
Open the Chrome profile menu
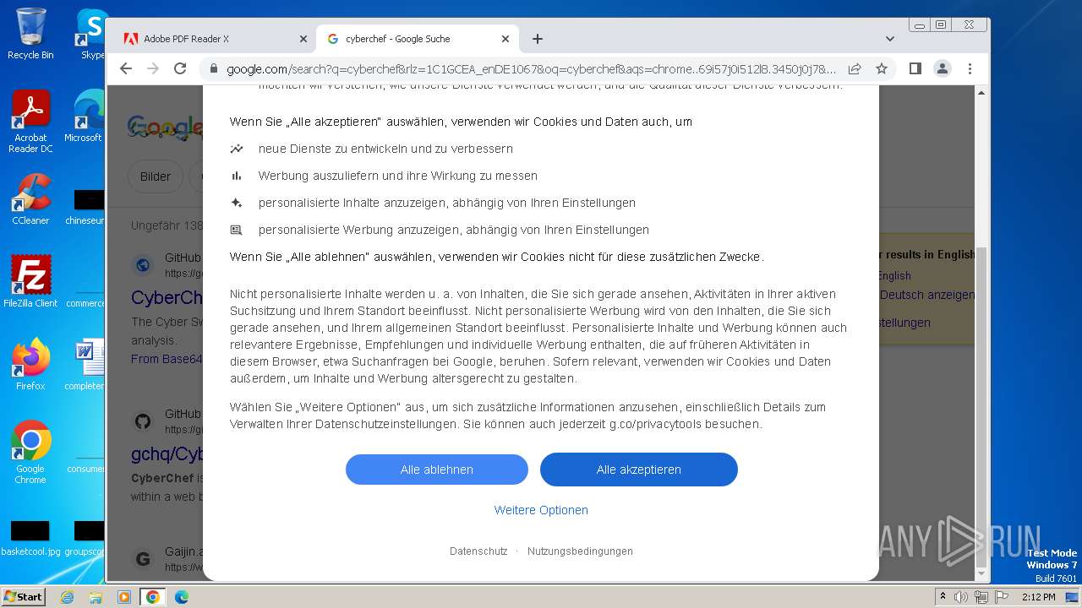(942, 68)
